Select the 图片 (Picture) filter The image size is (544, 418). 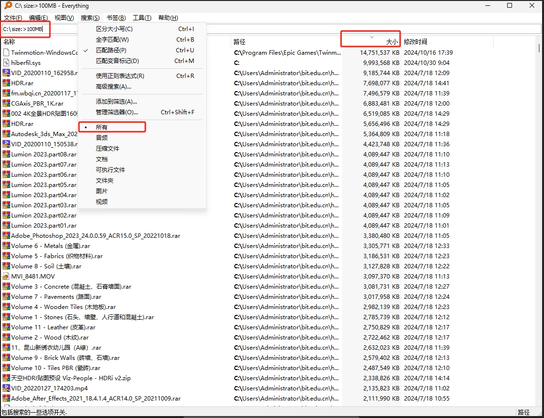click(x=142, y=191)
